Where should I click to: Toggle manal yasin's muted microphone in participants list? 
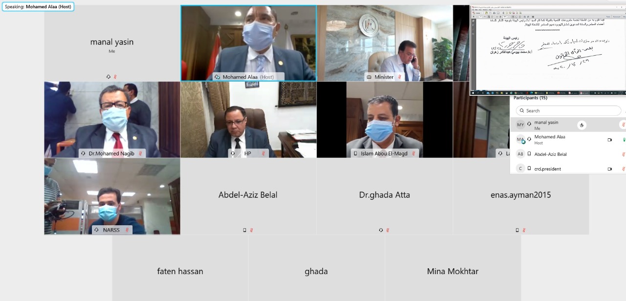click(624, 125)
